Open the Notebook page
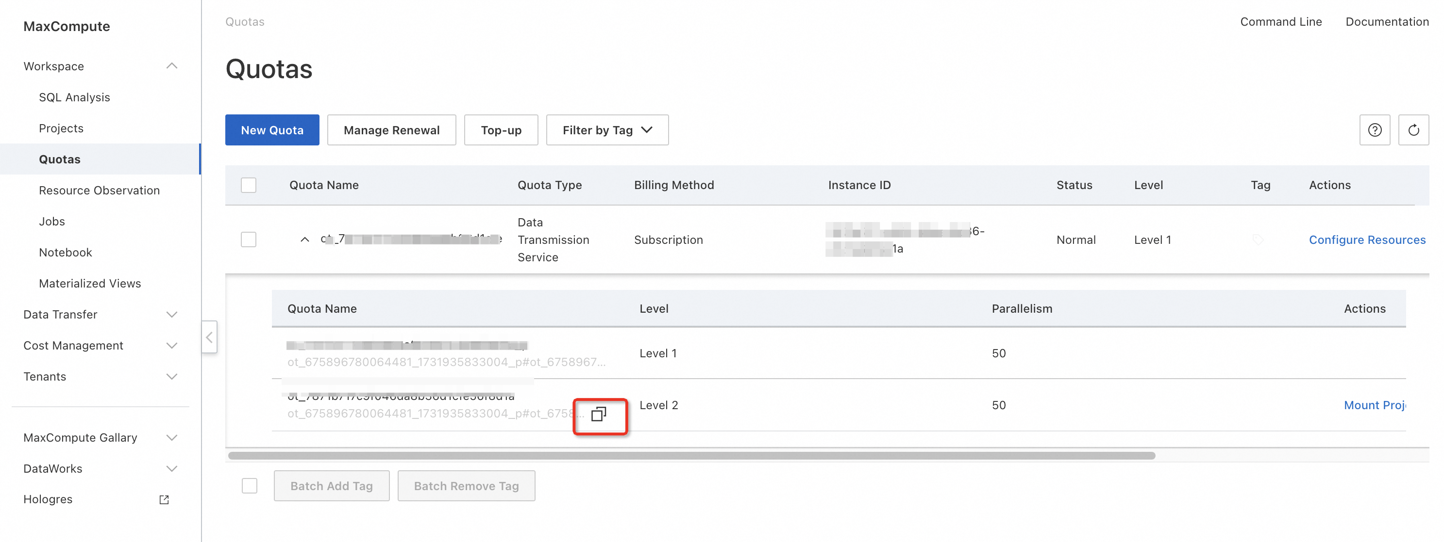This screenshot has width=1444, height=542. (x=65, y=253)
